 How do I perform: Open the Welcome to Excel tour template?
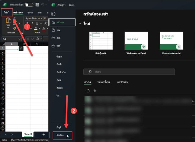pyautogui.click(x=136, y=40)
